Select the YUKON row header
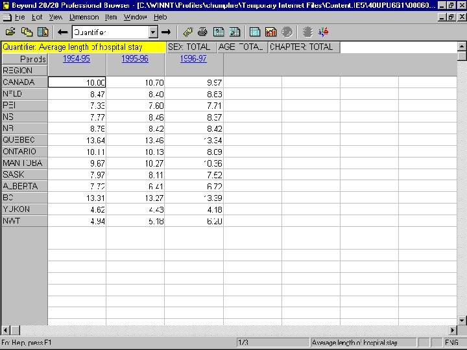 [25, 209]
